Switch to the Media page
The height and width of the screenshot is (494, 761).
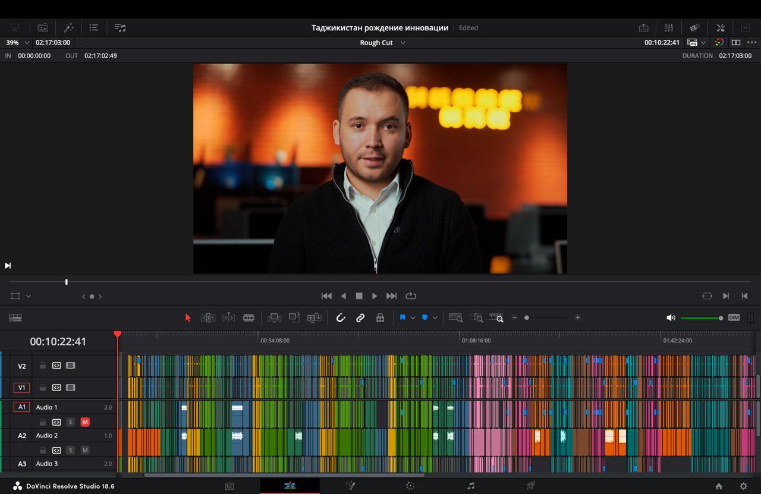point(229,486)
